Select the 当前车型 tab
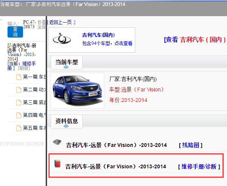 click(x=67, y=62)
